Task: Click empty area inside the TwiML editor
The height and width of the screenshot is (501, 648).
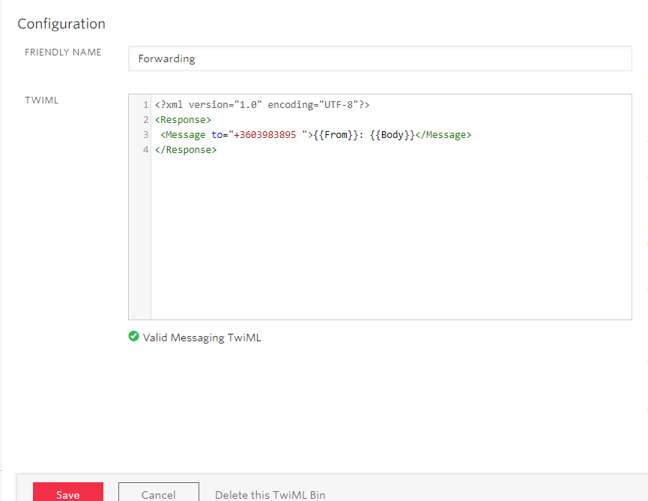Action: [x=390, y=240]
